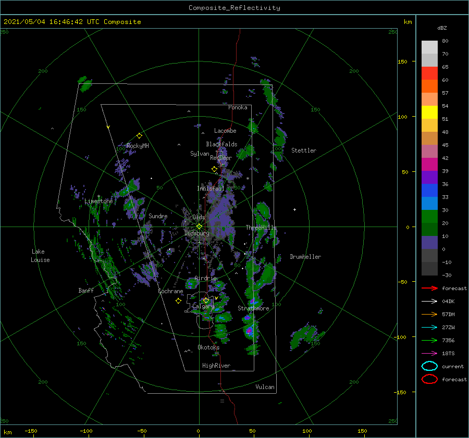Image resolution: width=469 pixels, height=438 pixels.
Task: Click the red forecast ellipse icon
Action: point(429,379)
